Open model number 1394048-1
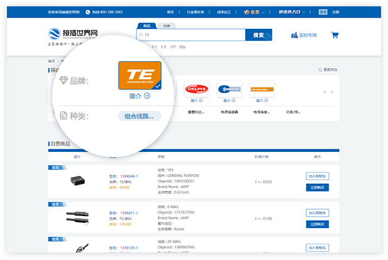 (x=129, y=176)
